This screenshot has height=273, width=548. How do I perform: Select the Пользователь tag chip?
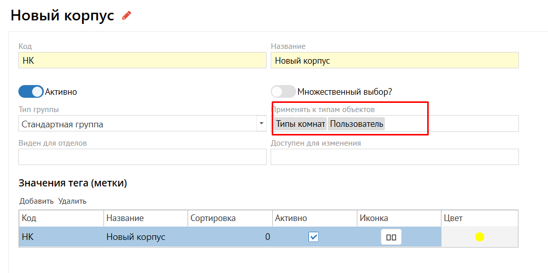(356, 124)
